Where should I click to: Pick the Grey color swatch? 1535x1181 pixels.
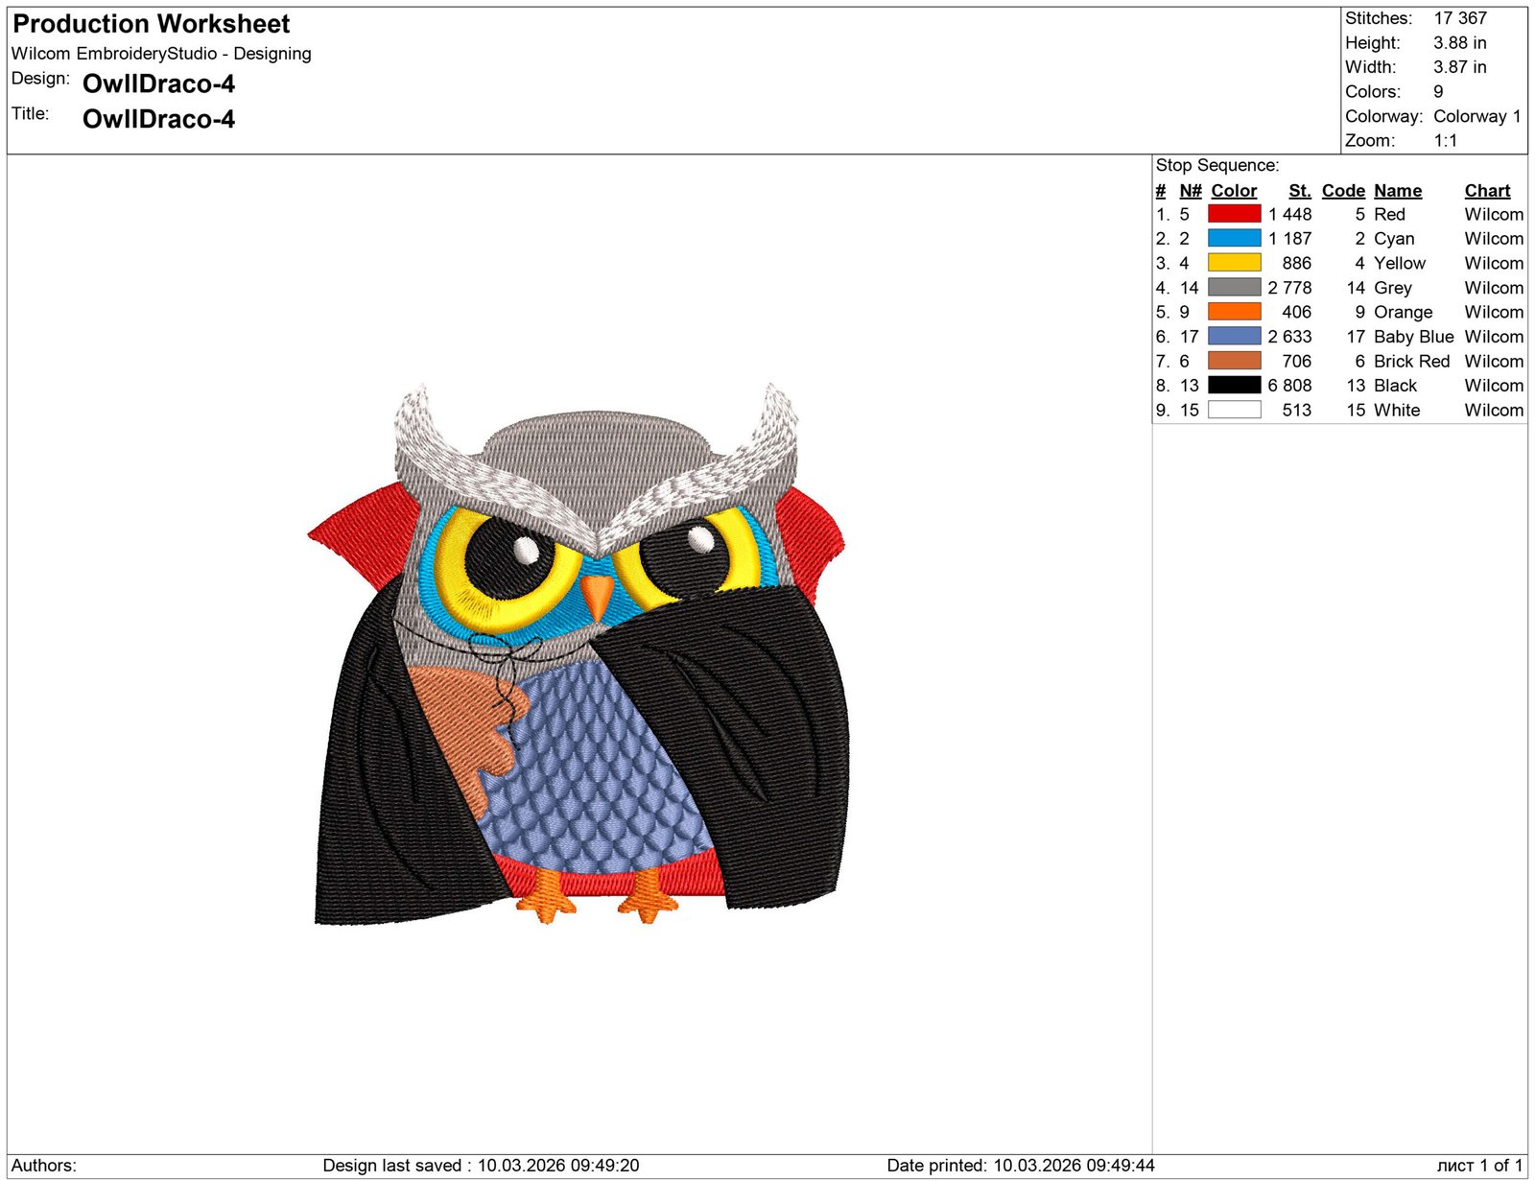[1234, 287]
